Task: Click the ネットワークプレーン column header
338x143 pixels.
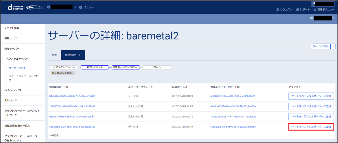Action: click(140, 87)
